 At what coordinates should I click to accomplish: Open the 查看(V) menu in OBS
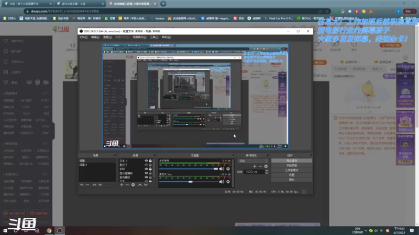107,37
